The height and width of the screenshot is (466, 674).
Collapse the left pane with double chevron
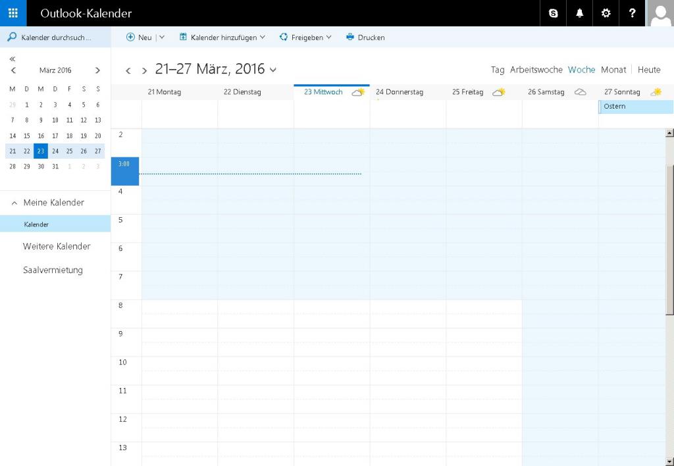[x=12, y=59]
